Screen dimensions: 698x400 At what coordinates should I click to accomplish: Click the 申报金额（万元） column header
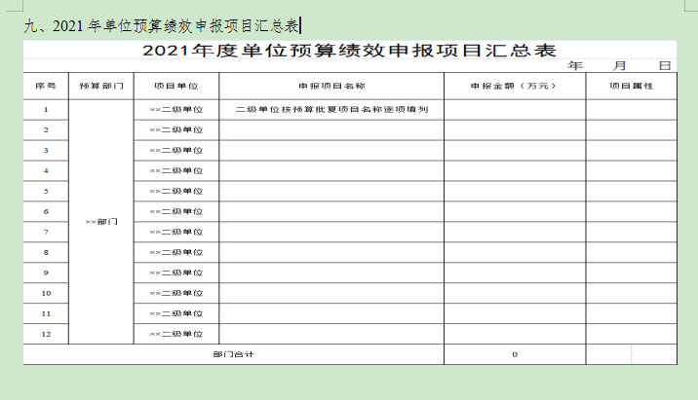click(x=514, y=86)
